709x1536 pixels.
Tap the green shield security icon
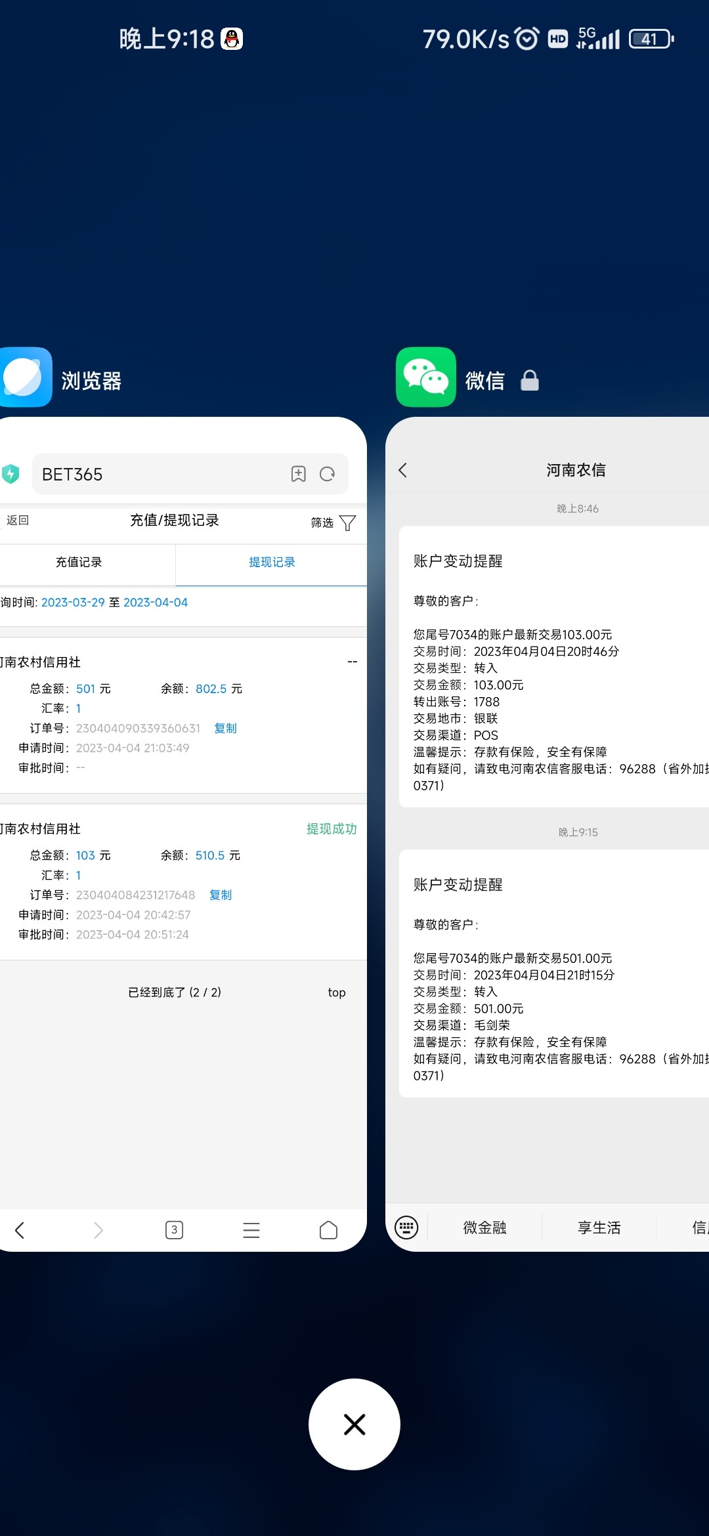click(x=11, y=474)
